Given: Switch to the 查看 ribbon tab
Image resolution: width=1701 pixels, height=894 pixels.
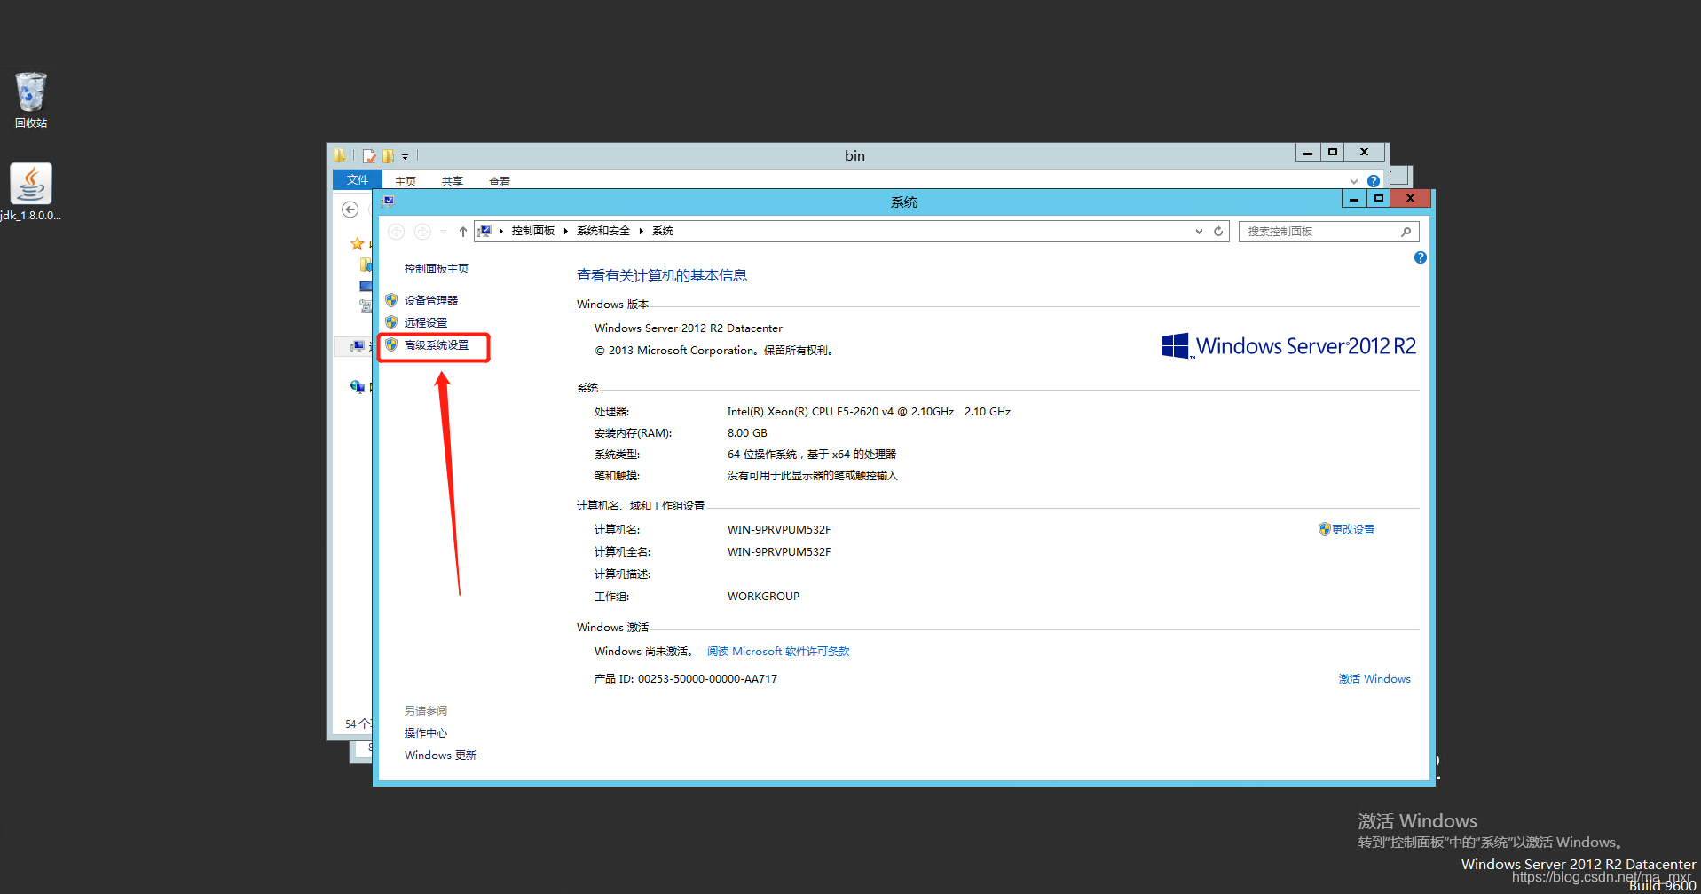Looking at the screenshot, I should click(500, 181).
